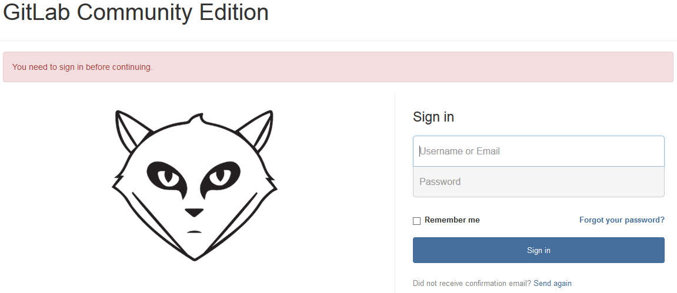Viewport: 677px width, 293px height.
Task: Click the logo's right pointed ear
Action: [x=257, y=129]
